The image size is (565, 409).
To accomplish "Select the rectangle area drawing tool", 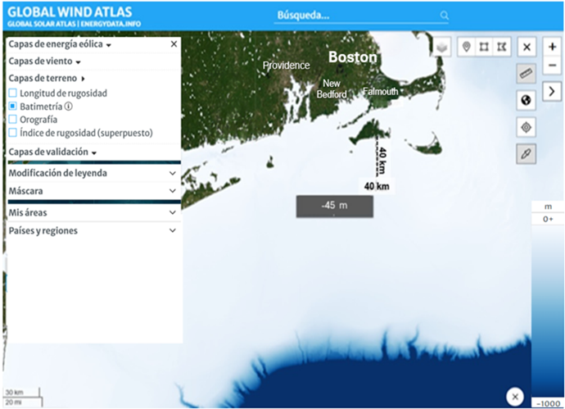I will coord(485,47).
